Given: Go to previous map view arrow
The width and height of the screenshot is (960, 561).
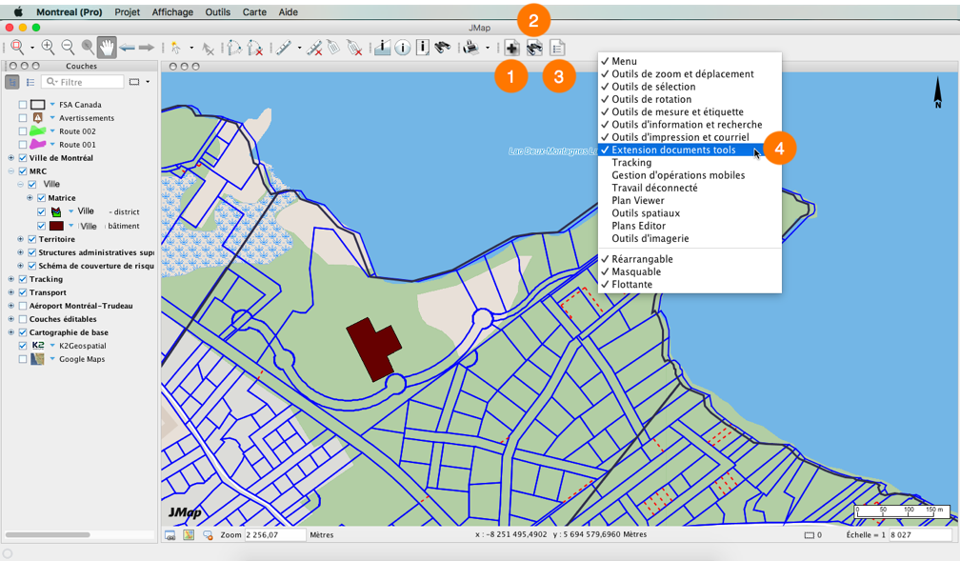Looking at the screenshot, I should pos(127,48).
